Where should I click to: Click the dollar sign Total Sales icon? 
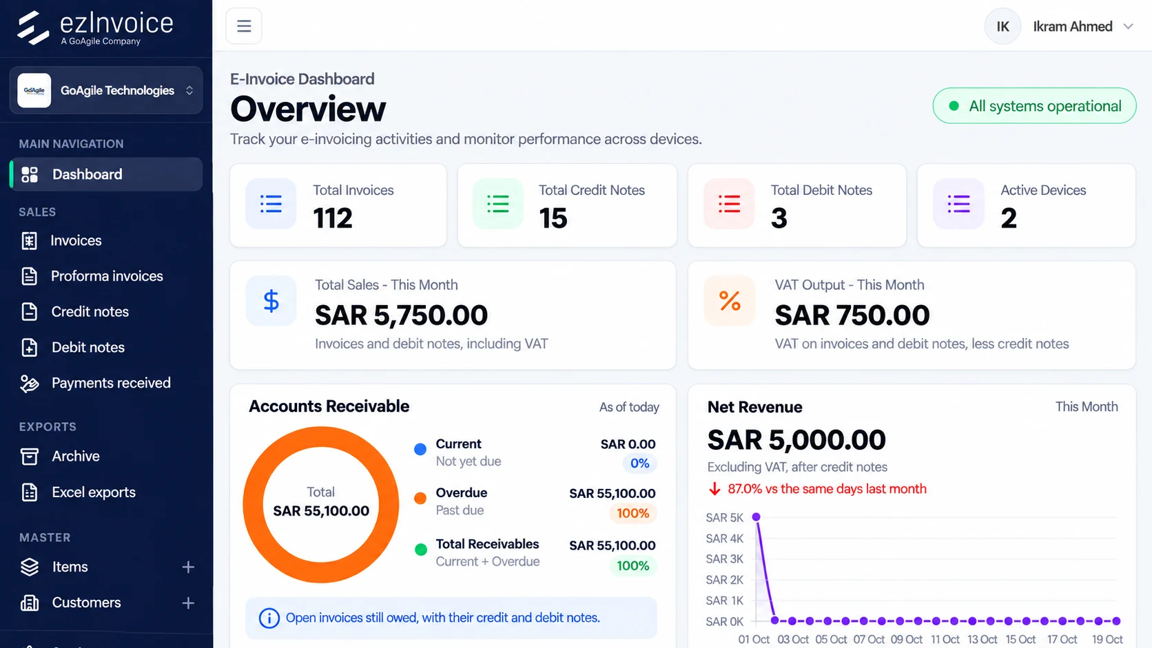pos(271,301)
